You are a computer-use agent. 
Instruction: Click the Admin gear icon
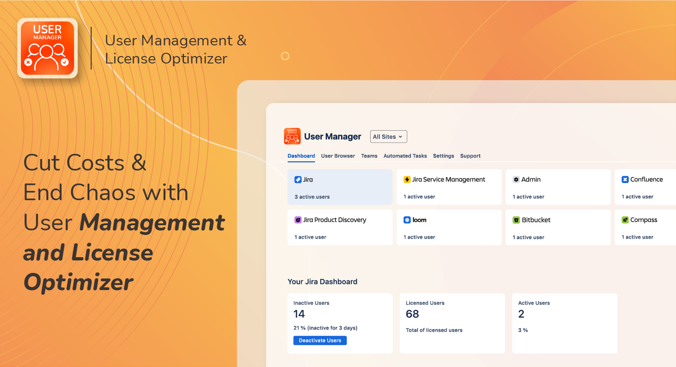[516, 179]
